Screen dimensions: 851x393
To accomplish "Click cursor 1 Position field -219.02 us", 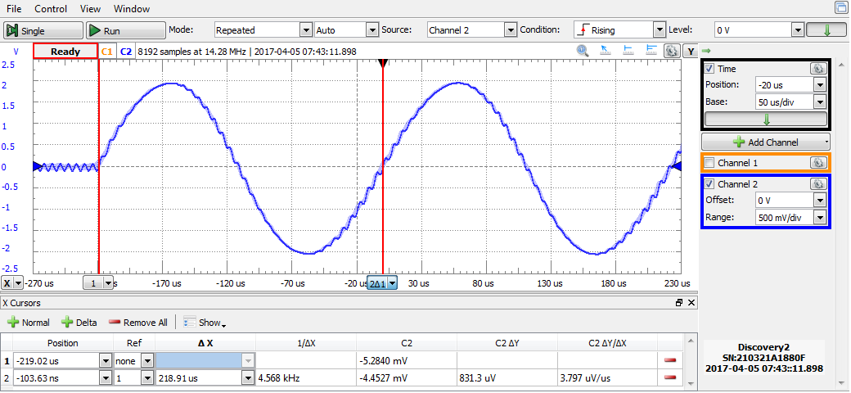I will click(56, 360).
